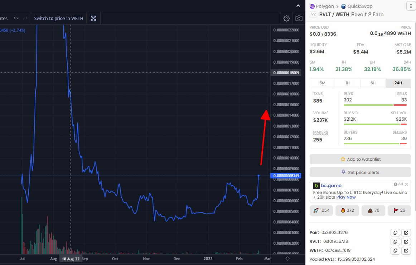This screenshot has height=265, width=416.
Task: Click the undo arrow in chart toolbar
Action: coord(16,18)
